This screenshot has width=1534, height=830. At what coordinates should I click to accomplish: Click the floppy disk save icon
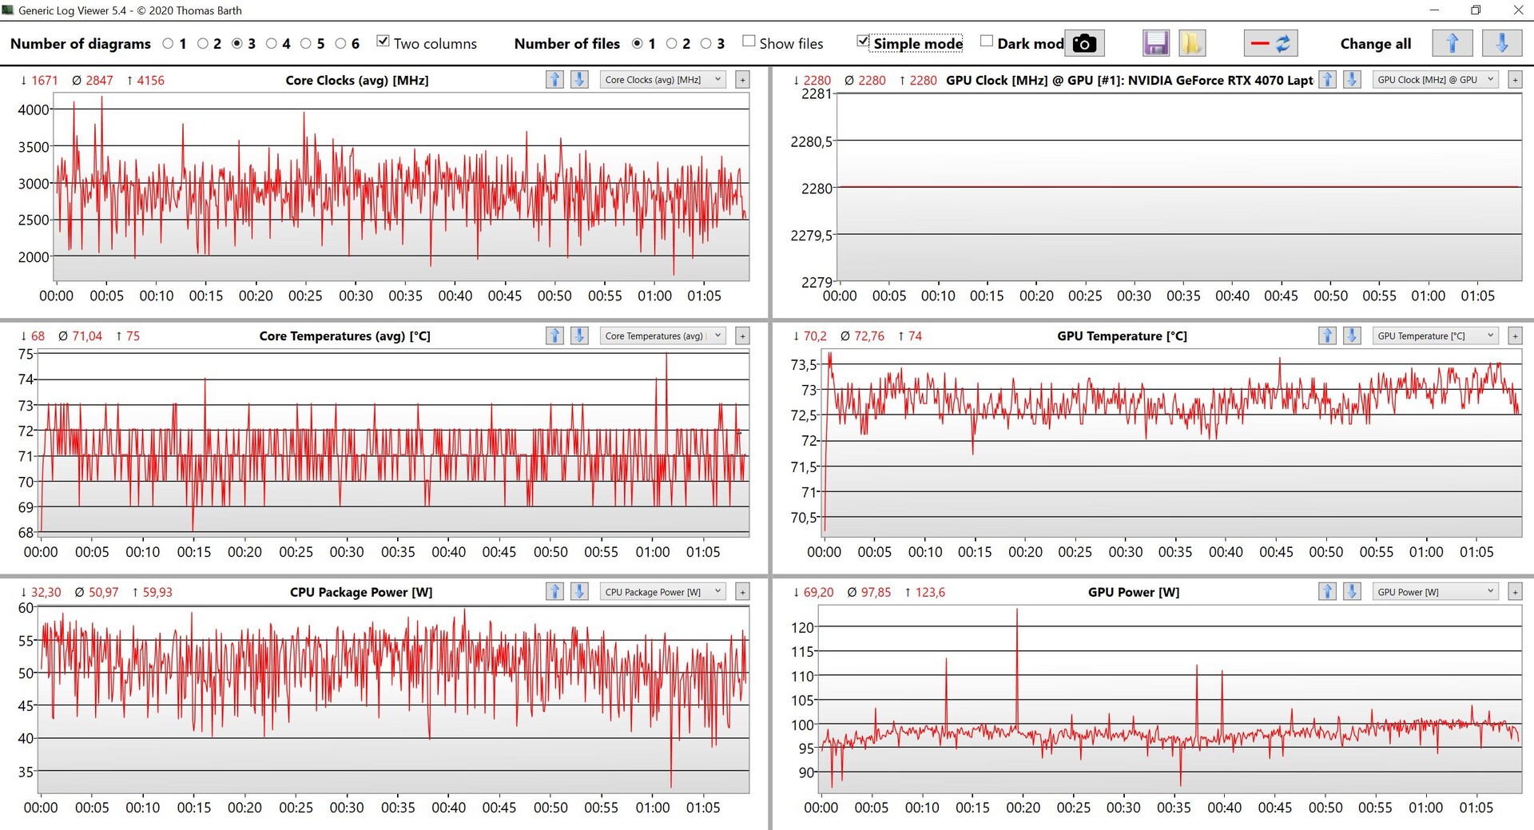(1155, 43)
